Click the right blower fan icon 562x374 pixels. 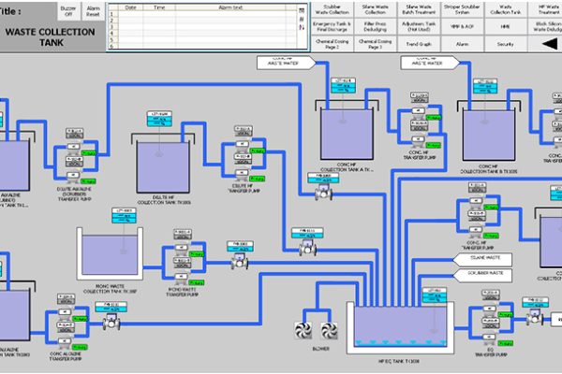coord(329,331)
